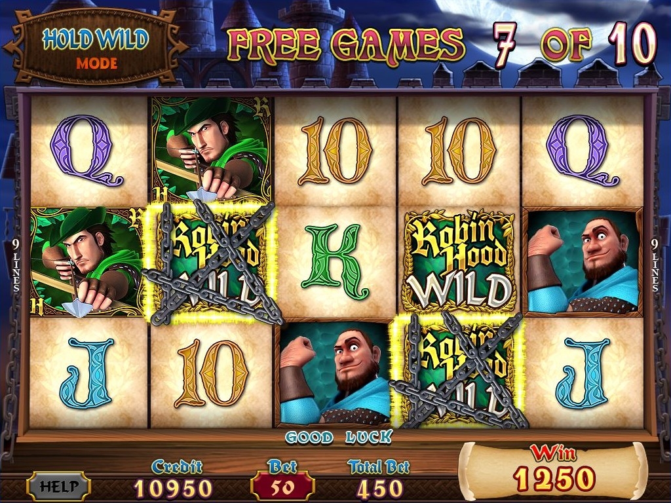Click the unchained Robin Hood Wild symbol
This screenshot has width=671, height=503.
point(459,261)
